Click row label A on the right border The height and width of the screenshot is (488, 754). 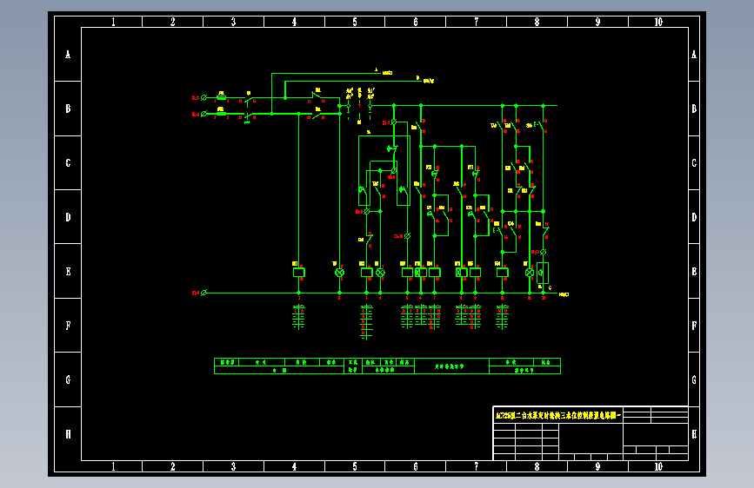(x=694, y=55)
